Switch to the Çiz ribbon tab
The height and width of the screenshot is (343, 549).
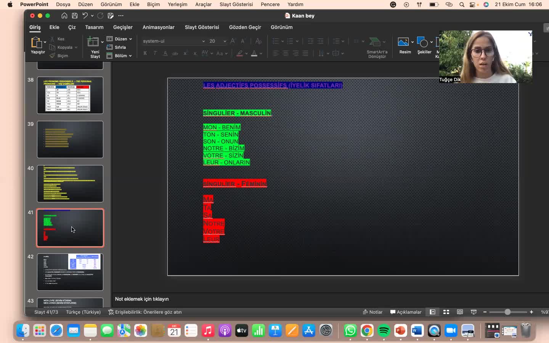point(72,27)
